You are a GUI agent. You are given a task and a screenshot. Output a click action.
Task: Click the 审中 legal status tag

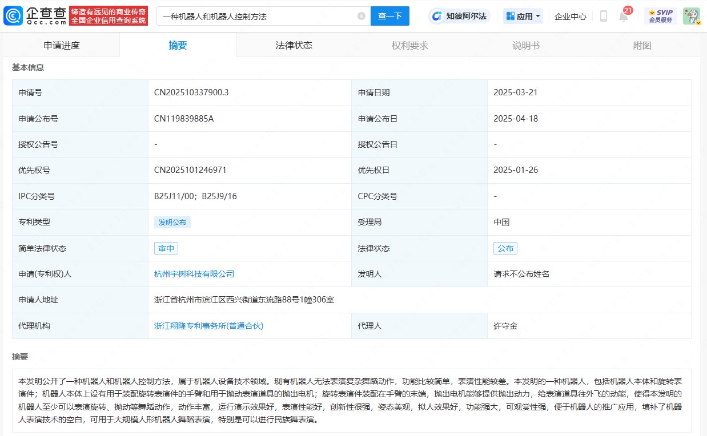tap(166, 248)
